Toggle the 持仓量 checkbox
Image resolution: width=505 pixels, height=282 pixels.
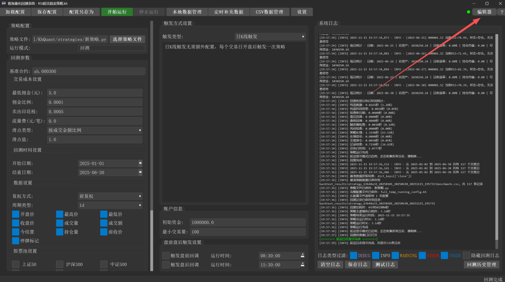tap(59, 232)
